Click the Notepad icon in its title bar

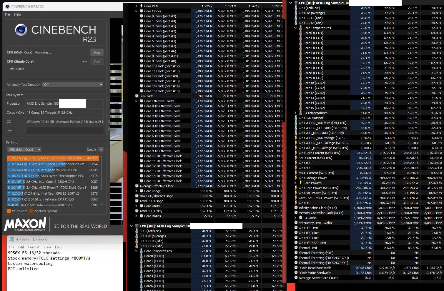[x=11, y=240]
